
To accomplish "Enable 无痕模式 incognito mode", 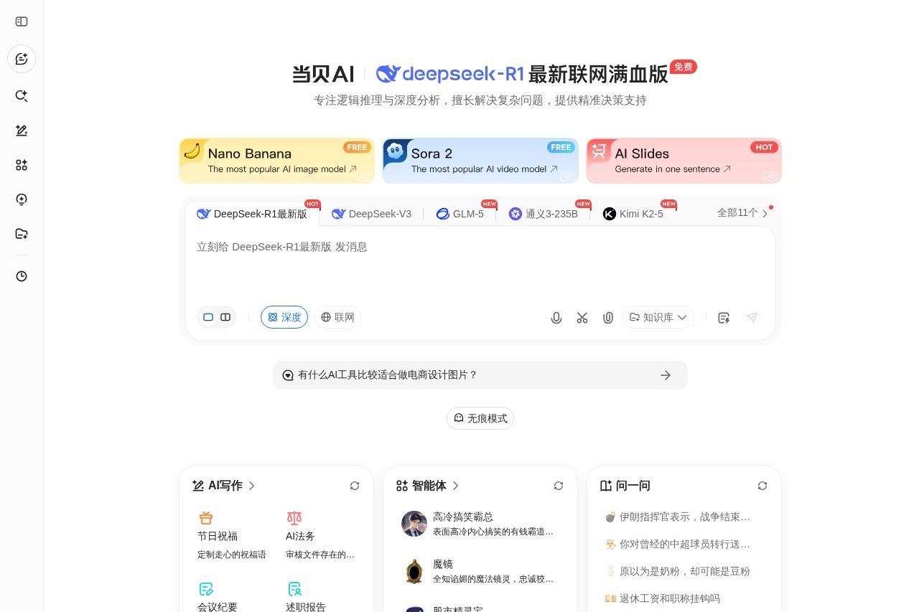I will click(x=480, y=418).
